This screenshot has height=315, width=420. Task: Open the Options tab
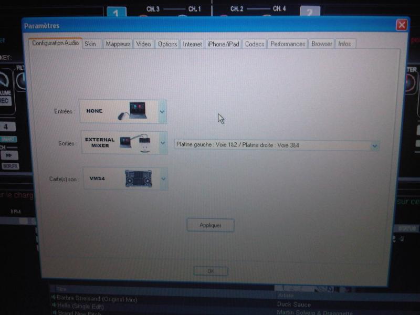click(167, 44)
